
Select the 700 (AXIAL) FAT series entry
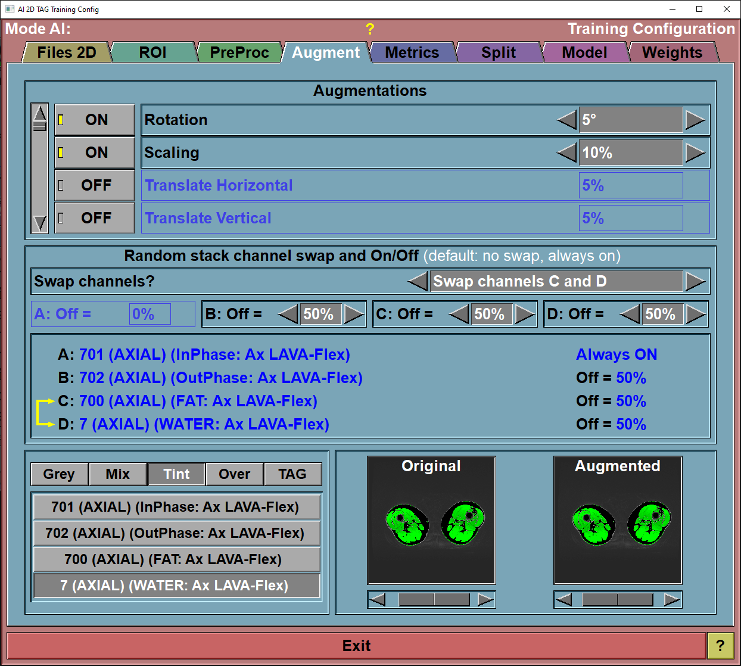coord(177,559)
